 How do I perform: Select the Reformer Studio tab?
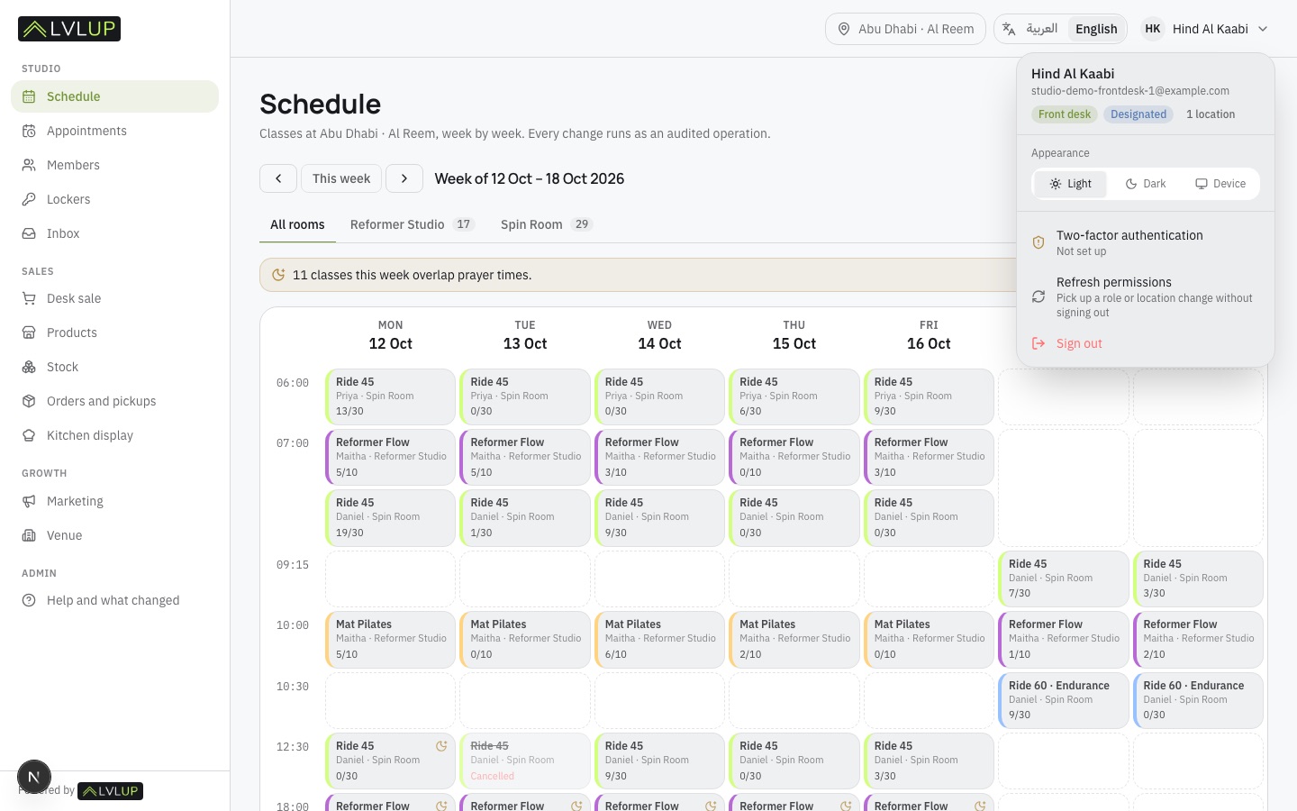pos(412,224)
